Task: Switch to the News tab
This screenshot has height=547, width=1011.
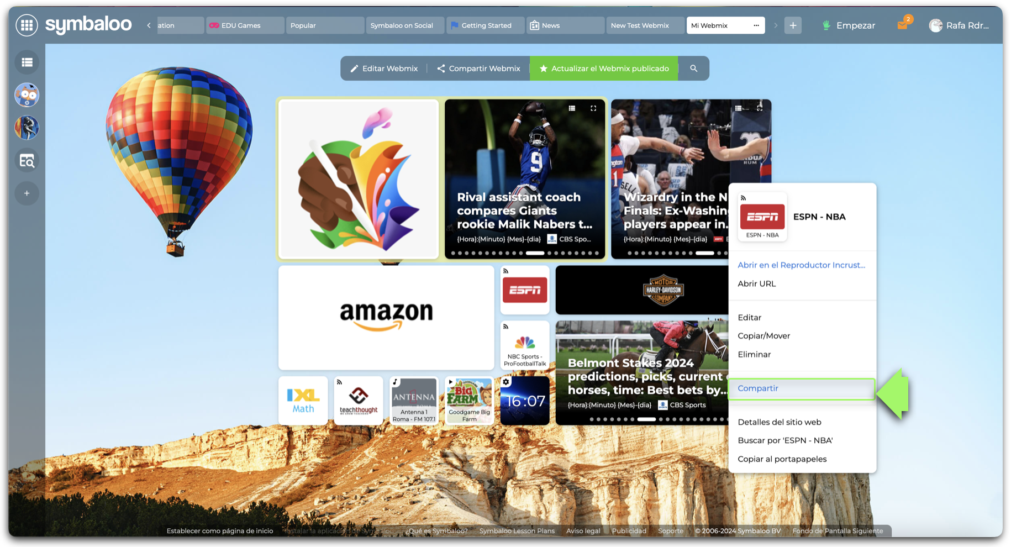Action: point(565,25)
